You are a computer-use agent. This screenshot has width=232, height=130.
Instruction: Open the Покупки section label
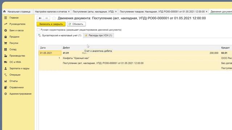14,43
